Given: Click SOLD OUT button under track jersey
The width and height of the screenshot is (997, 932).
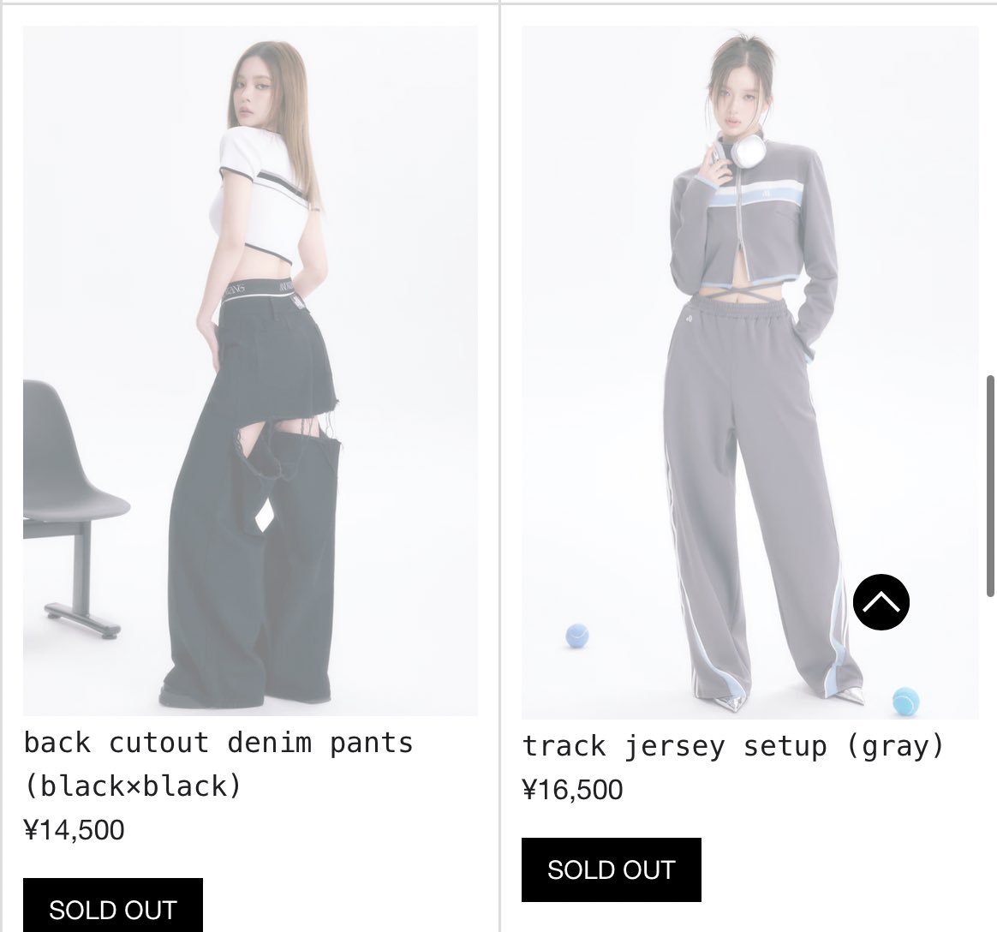Looking at the screenshot, I should tap(611, 869).
